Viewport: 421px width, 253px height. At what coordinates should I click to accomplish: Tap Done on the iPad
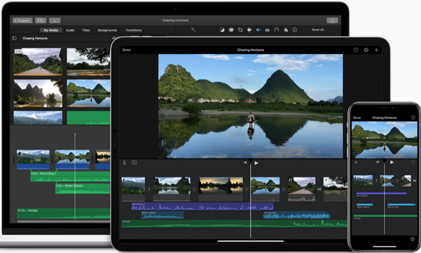pos(127,50)
